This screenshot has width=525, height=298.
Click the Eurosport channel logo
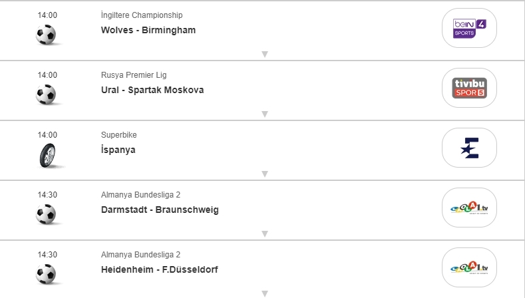click(x=469, y=148)
